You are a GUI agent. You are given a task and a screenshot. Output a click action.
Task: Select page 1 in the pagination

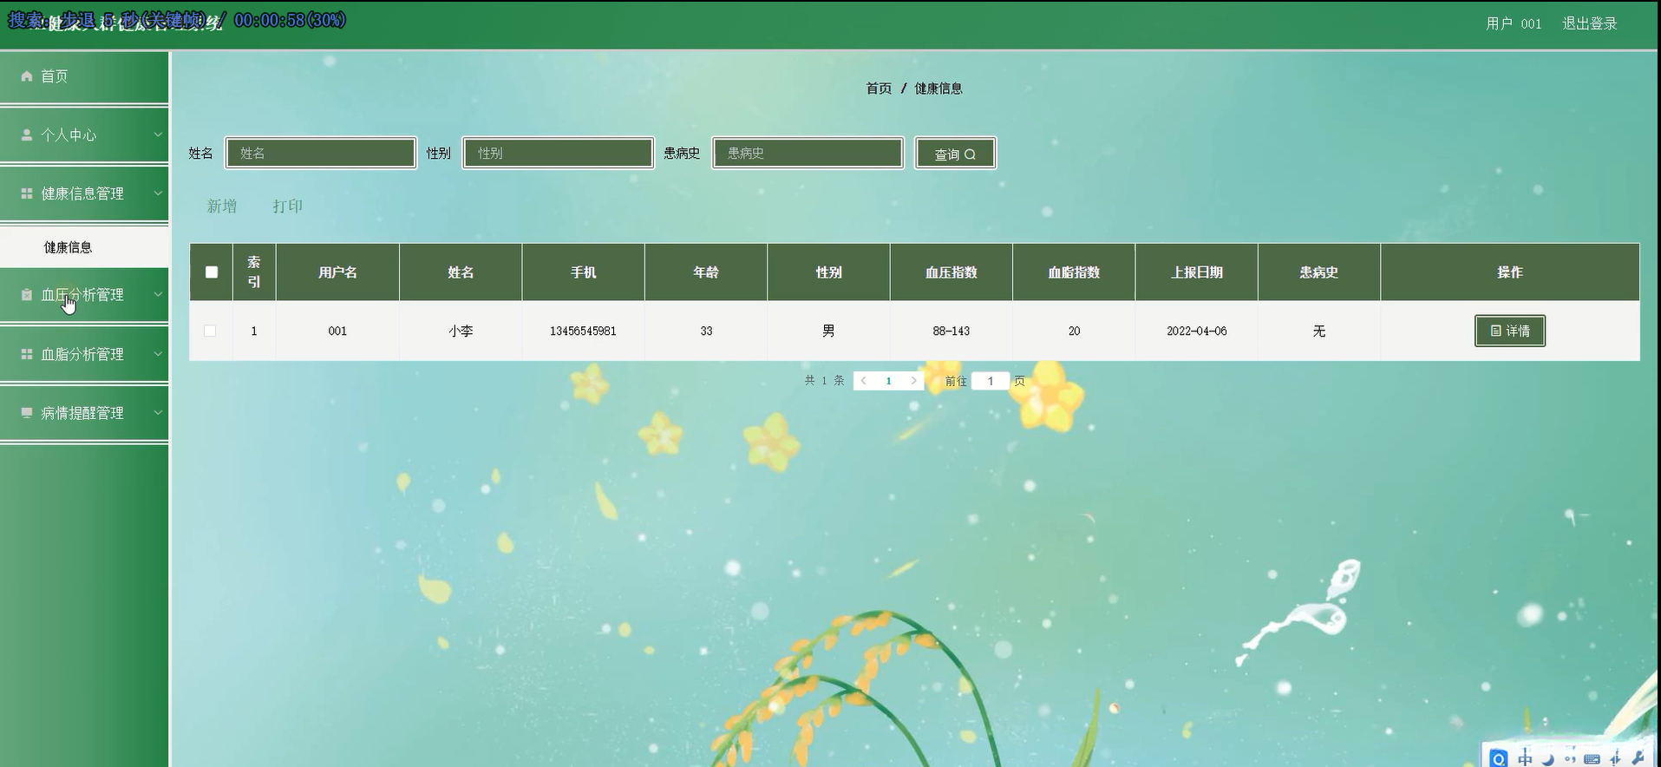(888, 381)
